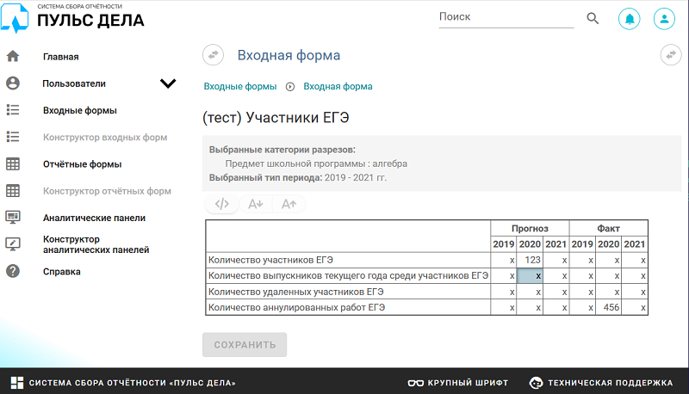Click Прогноз 2019 cell in участников ЕГЭ row
This screenshot has height=394, width=689.
pyautogui.click(x=504, y=260)
